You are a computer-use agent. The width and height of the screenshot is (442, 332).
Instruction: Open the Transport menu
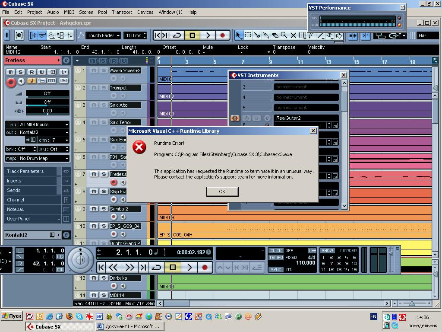coord(122,12)
